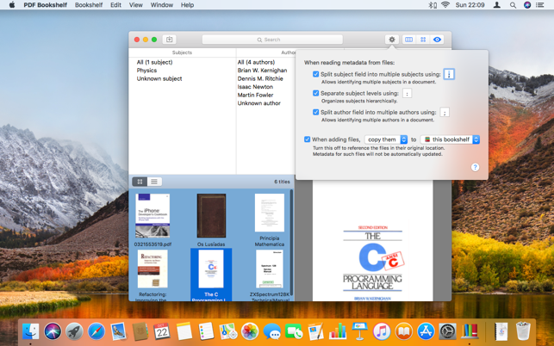Click the Search field
Viewport: 554px width, 346px height.
(x=272, y=40)
